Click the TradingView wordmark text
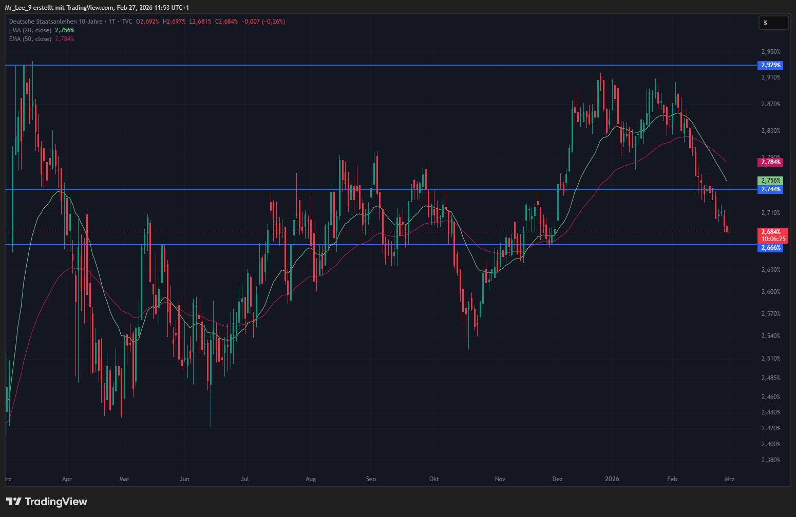This screenshot has width=796, height=517. (x=56, y=502)
